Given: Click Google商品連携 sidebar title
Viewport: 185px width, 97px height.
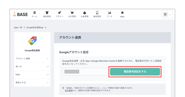Looking at the screenshot, I should click(x=32, y=50).
